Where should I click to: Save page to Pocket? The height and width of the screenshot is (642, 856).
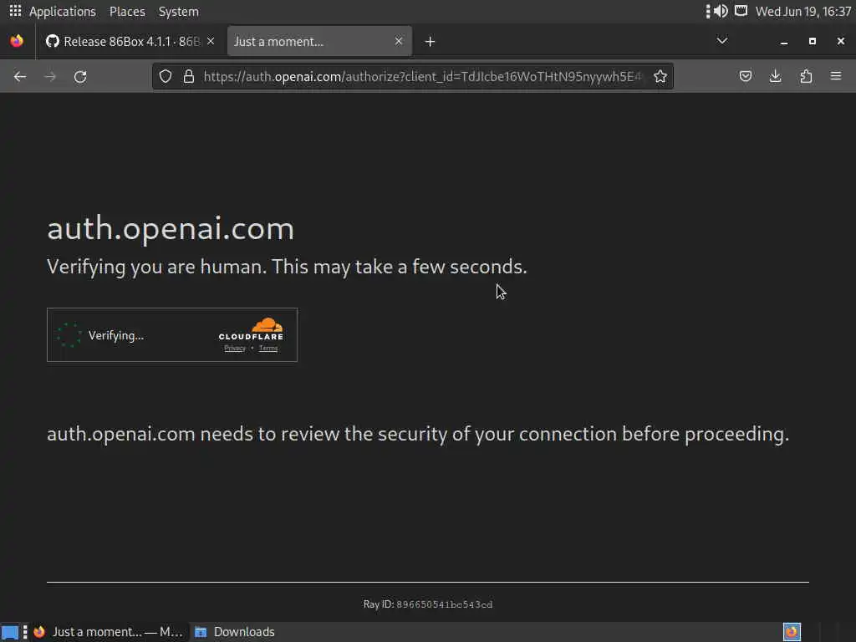tap(746, 76)
